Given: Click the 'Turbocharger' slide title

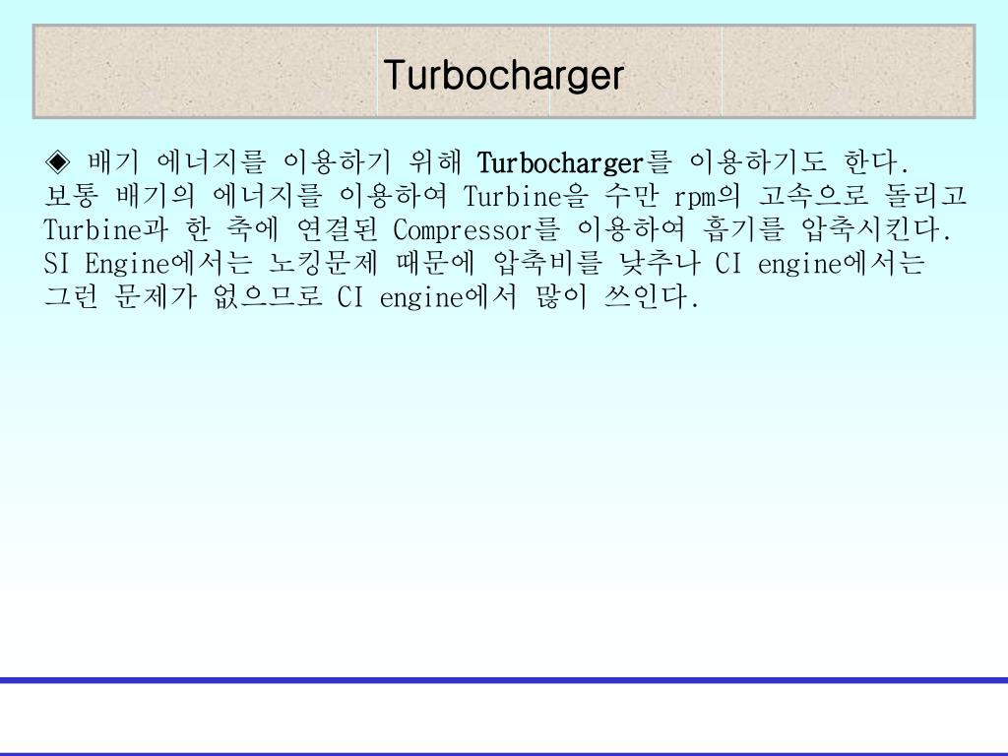Looking at the screenshot, I should tap(503, 76).
